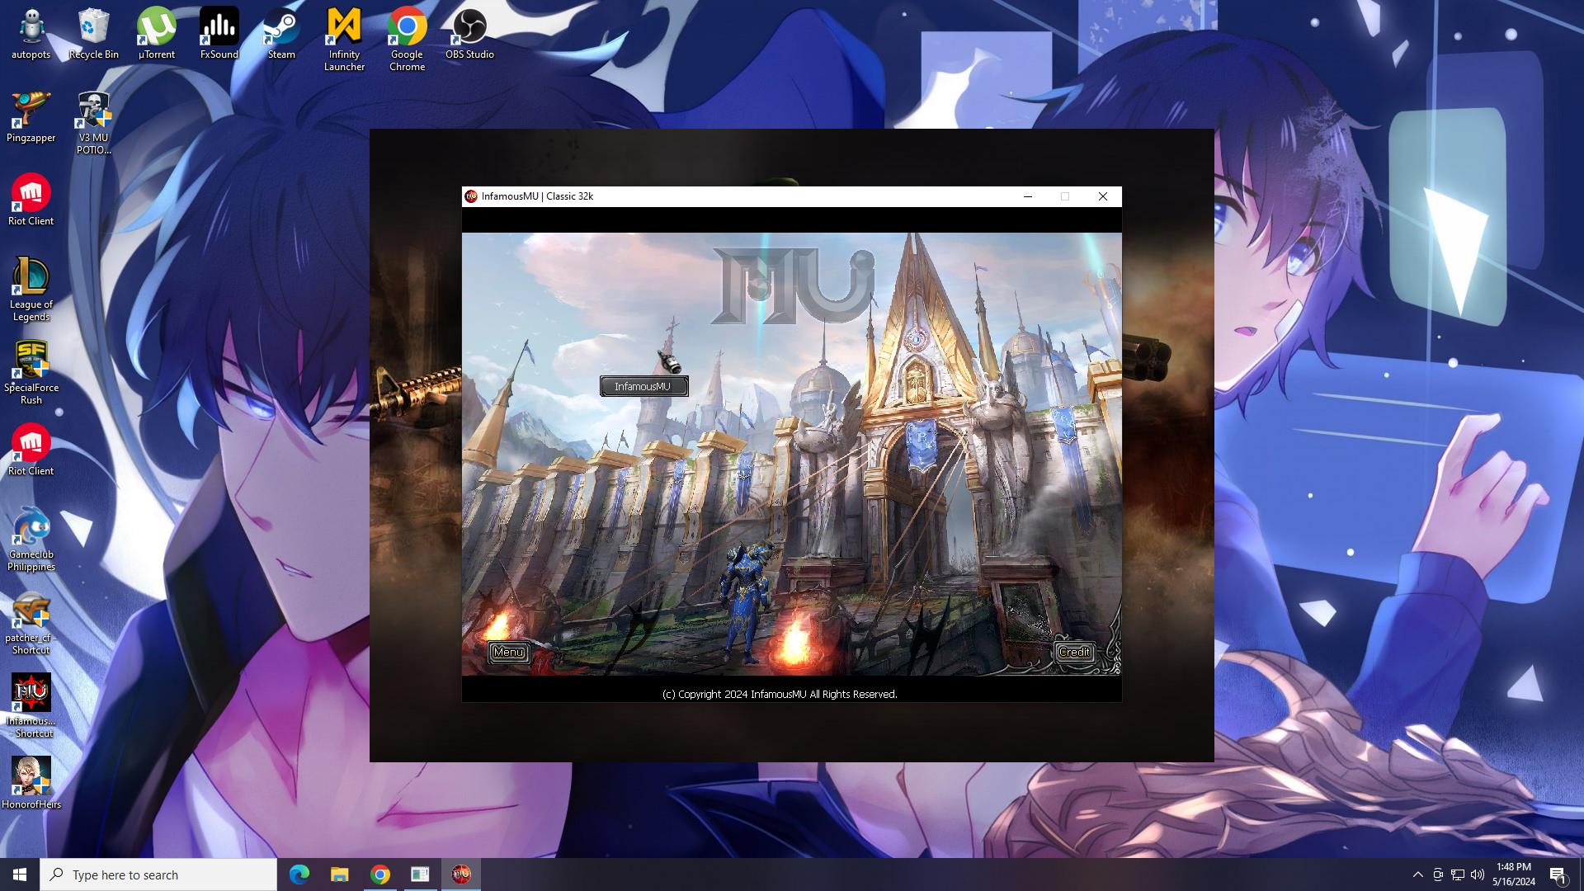The image size is (1584, 891).
Task: Open the FxSound desktop shortcut
Action: (x=219, y=34)
